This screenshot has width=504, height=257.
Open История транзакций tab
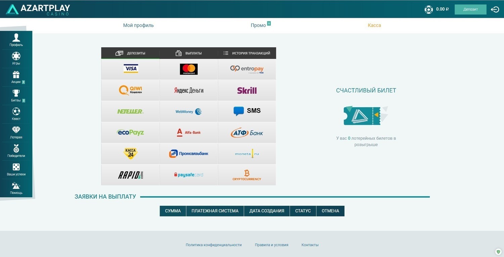click(247, 53)
